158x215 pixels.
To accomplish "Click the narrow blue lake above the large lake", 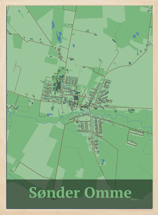I will (53, 25).
